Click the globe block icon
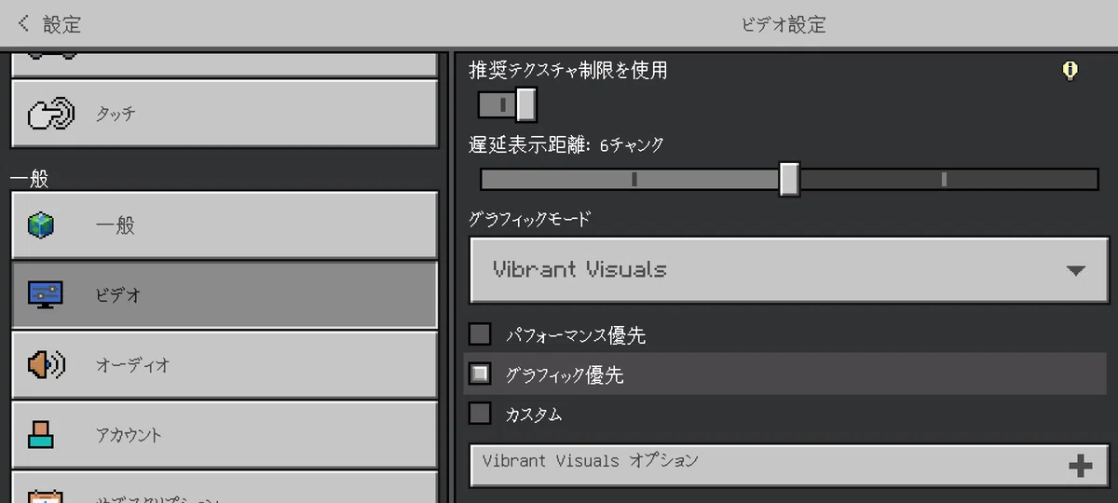1118x503 pixels. click(x=41, y=225)
